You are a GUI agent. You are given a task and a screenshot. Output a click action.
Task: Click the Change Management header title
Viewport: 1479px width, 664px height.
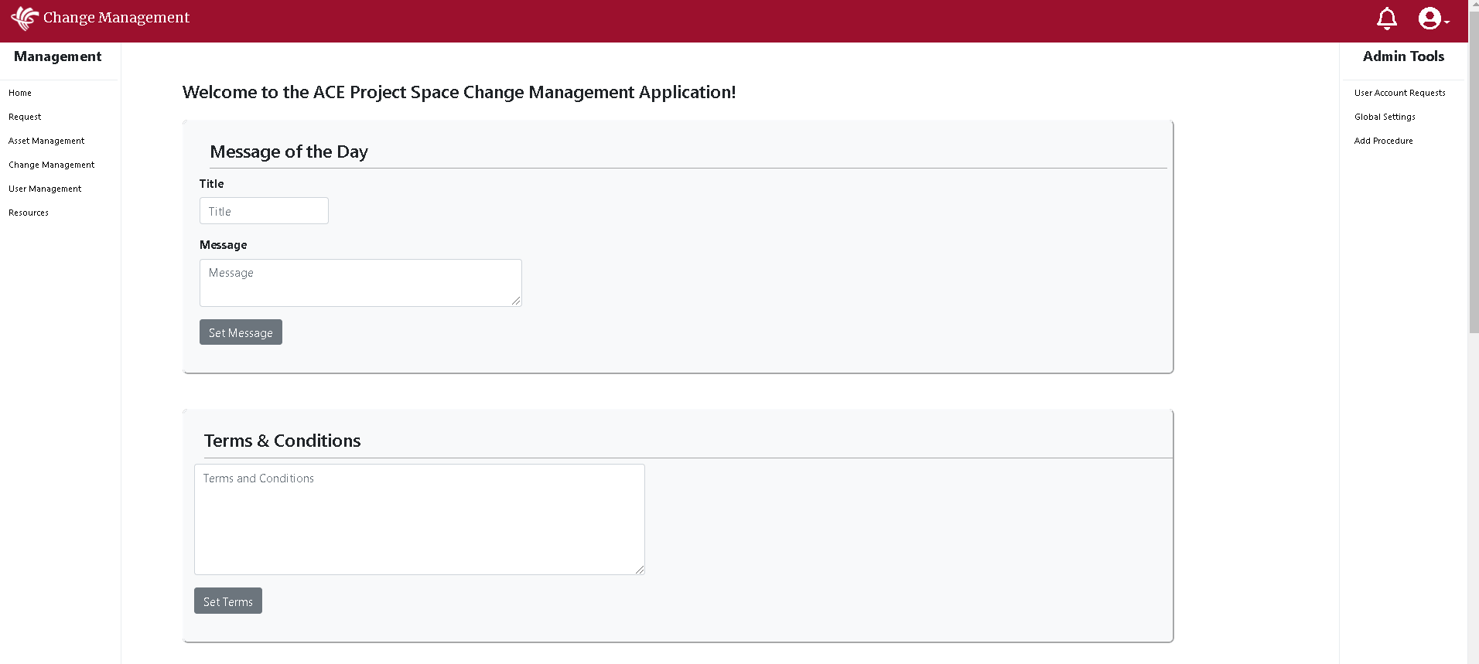[x=116, y=18]
